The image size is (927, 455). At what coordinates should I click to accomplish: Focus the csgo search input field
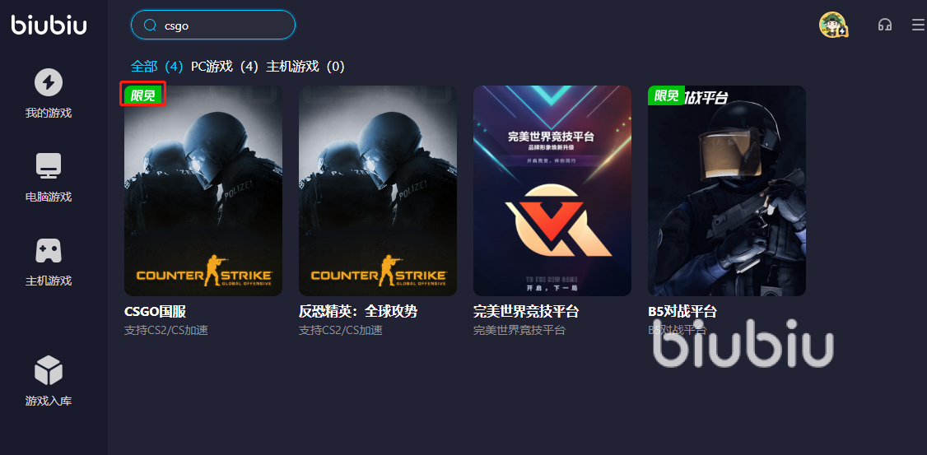tap(213, 25)
